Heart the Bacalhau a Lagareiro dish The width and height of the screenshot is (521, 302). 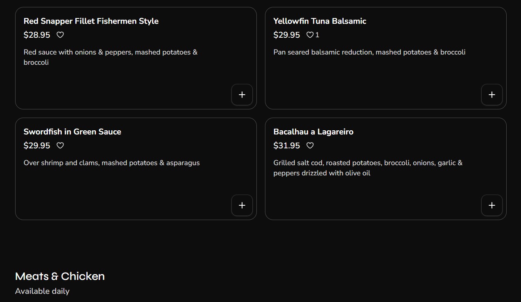coord(310,145)
